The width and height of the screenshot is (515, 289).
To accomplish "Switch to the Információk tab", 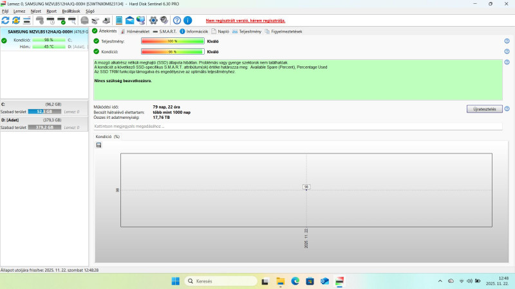I will pos(194,31).
